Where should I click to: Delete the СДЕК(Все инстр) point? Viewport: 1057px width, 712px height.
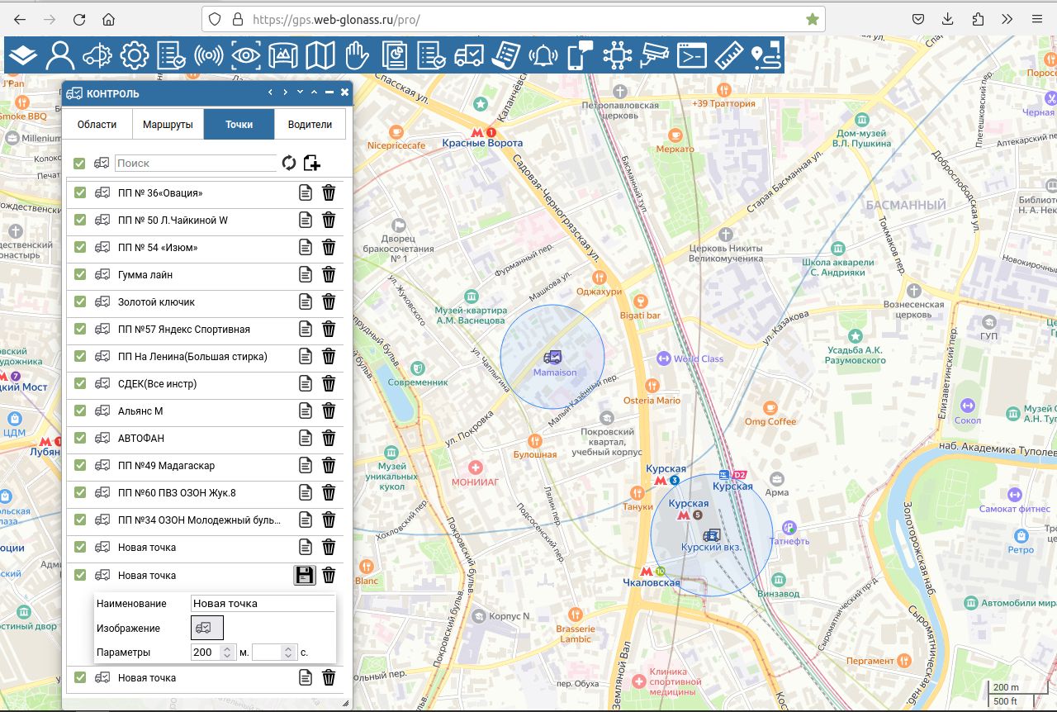(x=329, y=384)
